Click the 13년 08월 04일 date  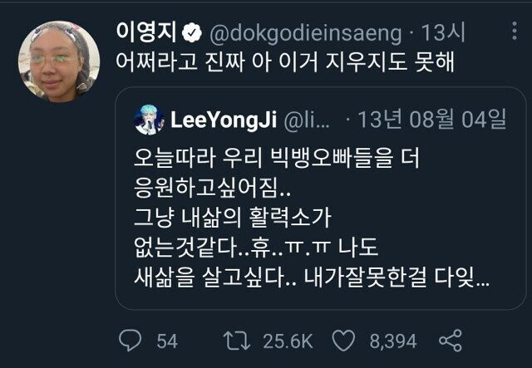(x=431, y=120)
